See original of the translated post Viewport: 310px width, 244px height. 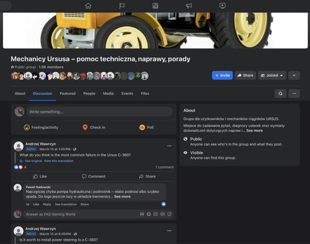(x=33, y=161)
